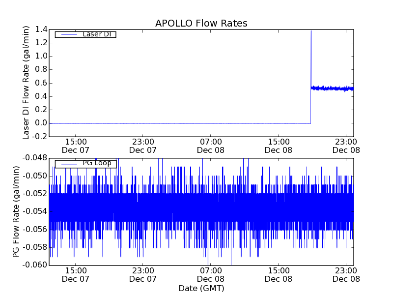
Task: Click bottom plot's 15:00 Dec 08 tick label
Action: (x=279, y=275)
